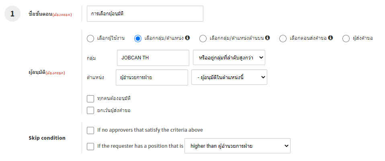
Task: Click info icon beside เลือกกลุ่ม/ตำแหน่งด้านบน option
Action: click(268, 38)
